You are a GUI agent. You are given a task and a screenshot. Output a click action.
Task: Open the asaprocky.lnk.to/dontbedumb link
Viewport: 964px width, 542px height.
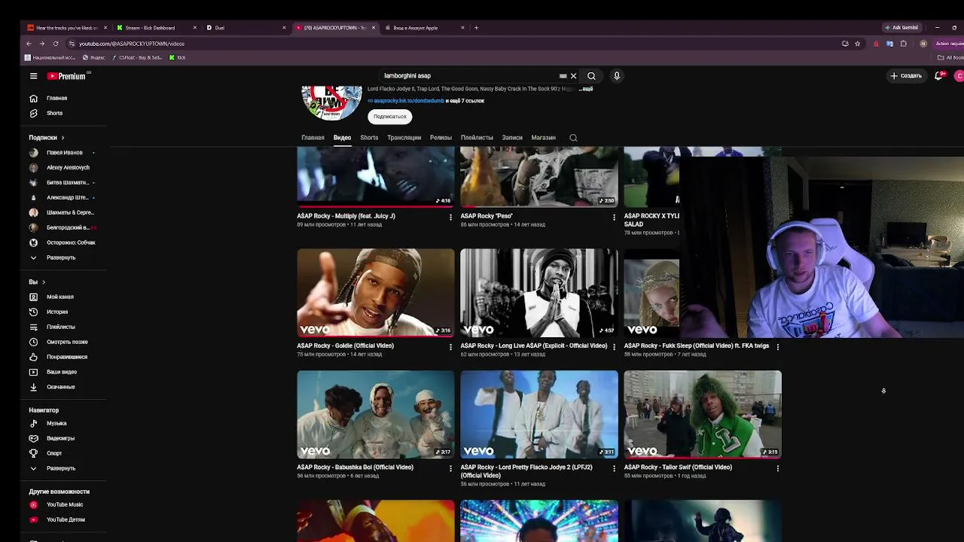[409, 101]
